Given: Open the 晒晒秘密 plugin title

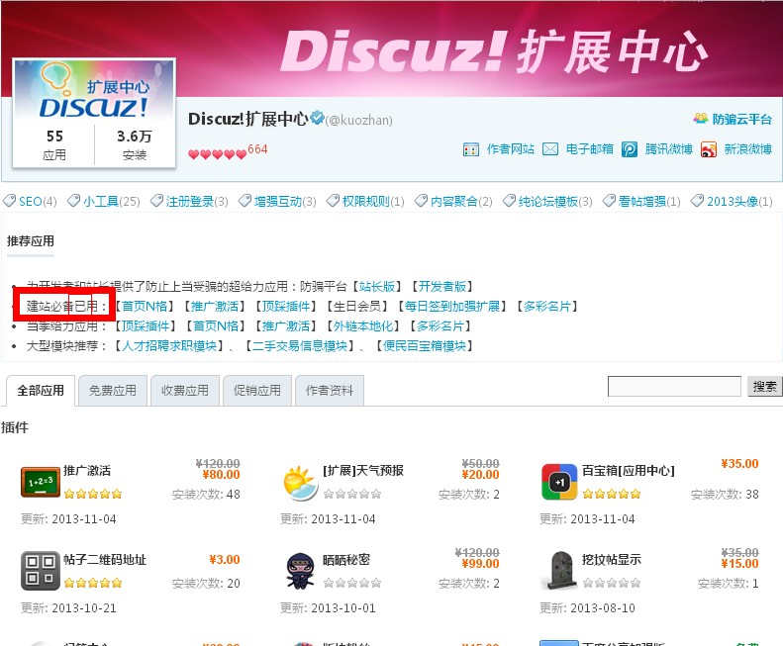Looking at the screenshot, I should pos(346,559).
